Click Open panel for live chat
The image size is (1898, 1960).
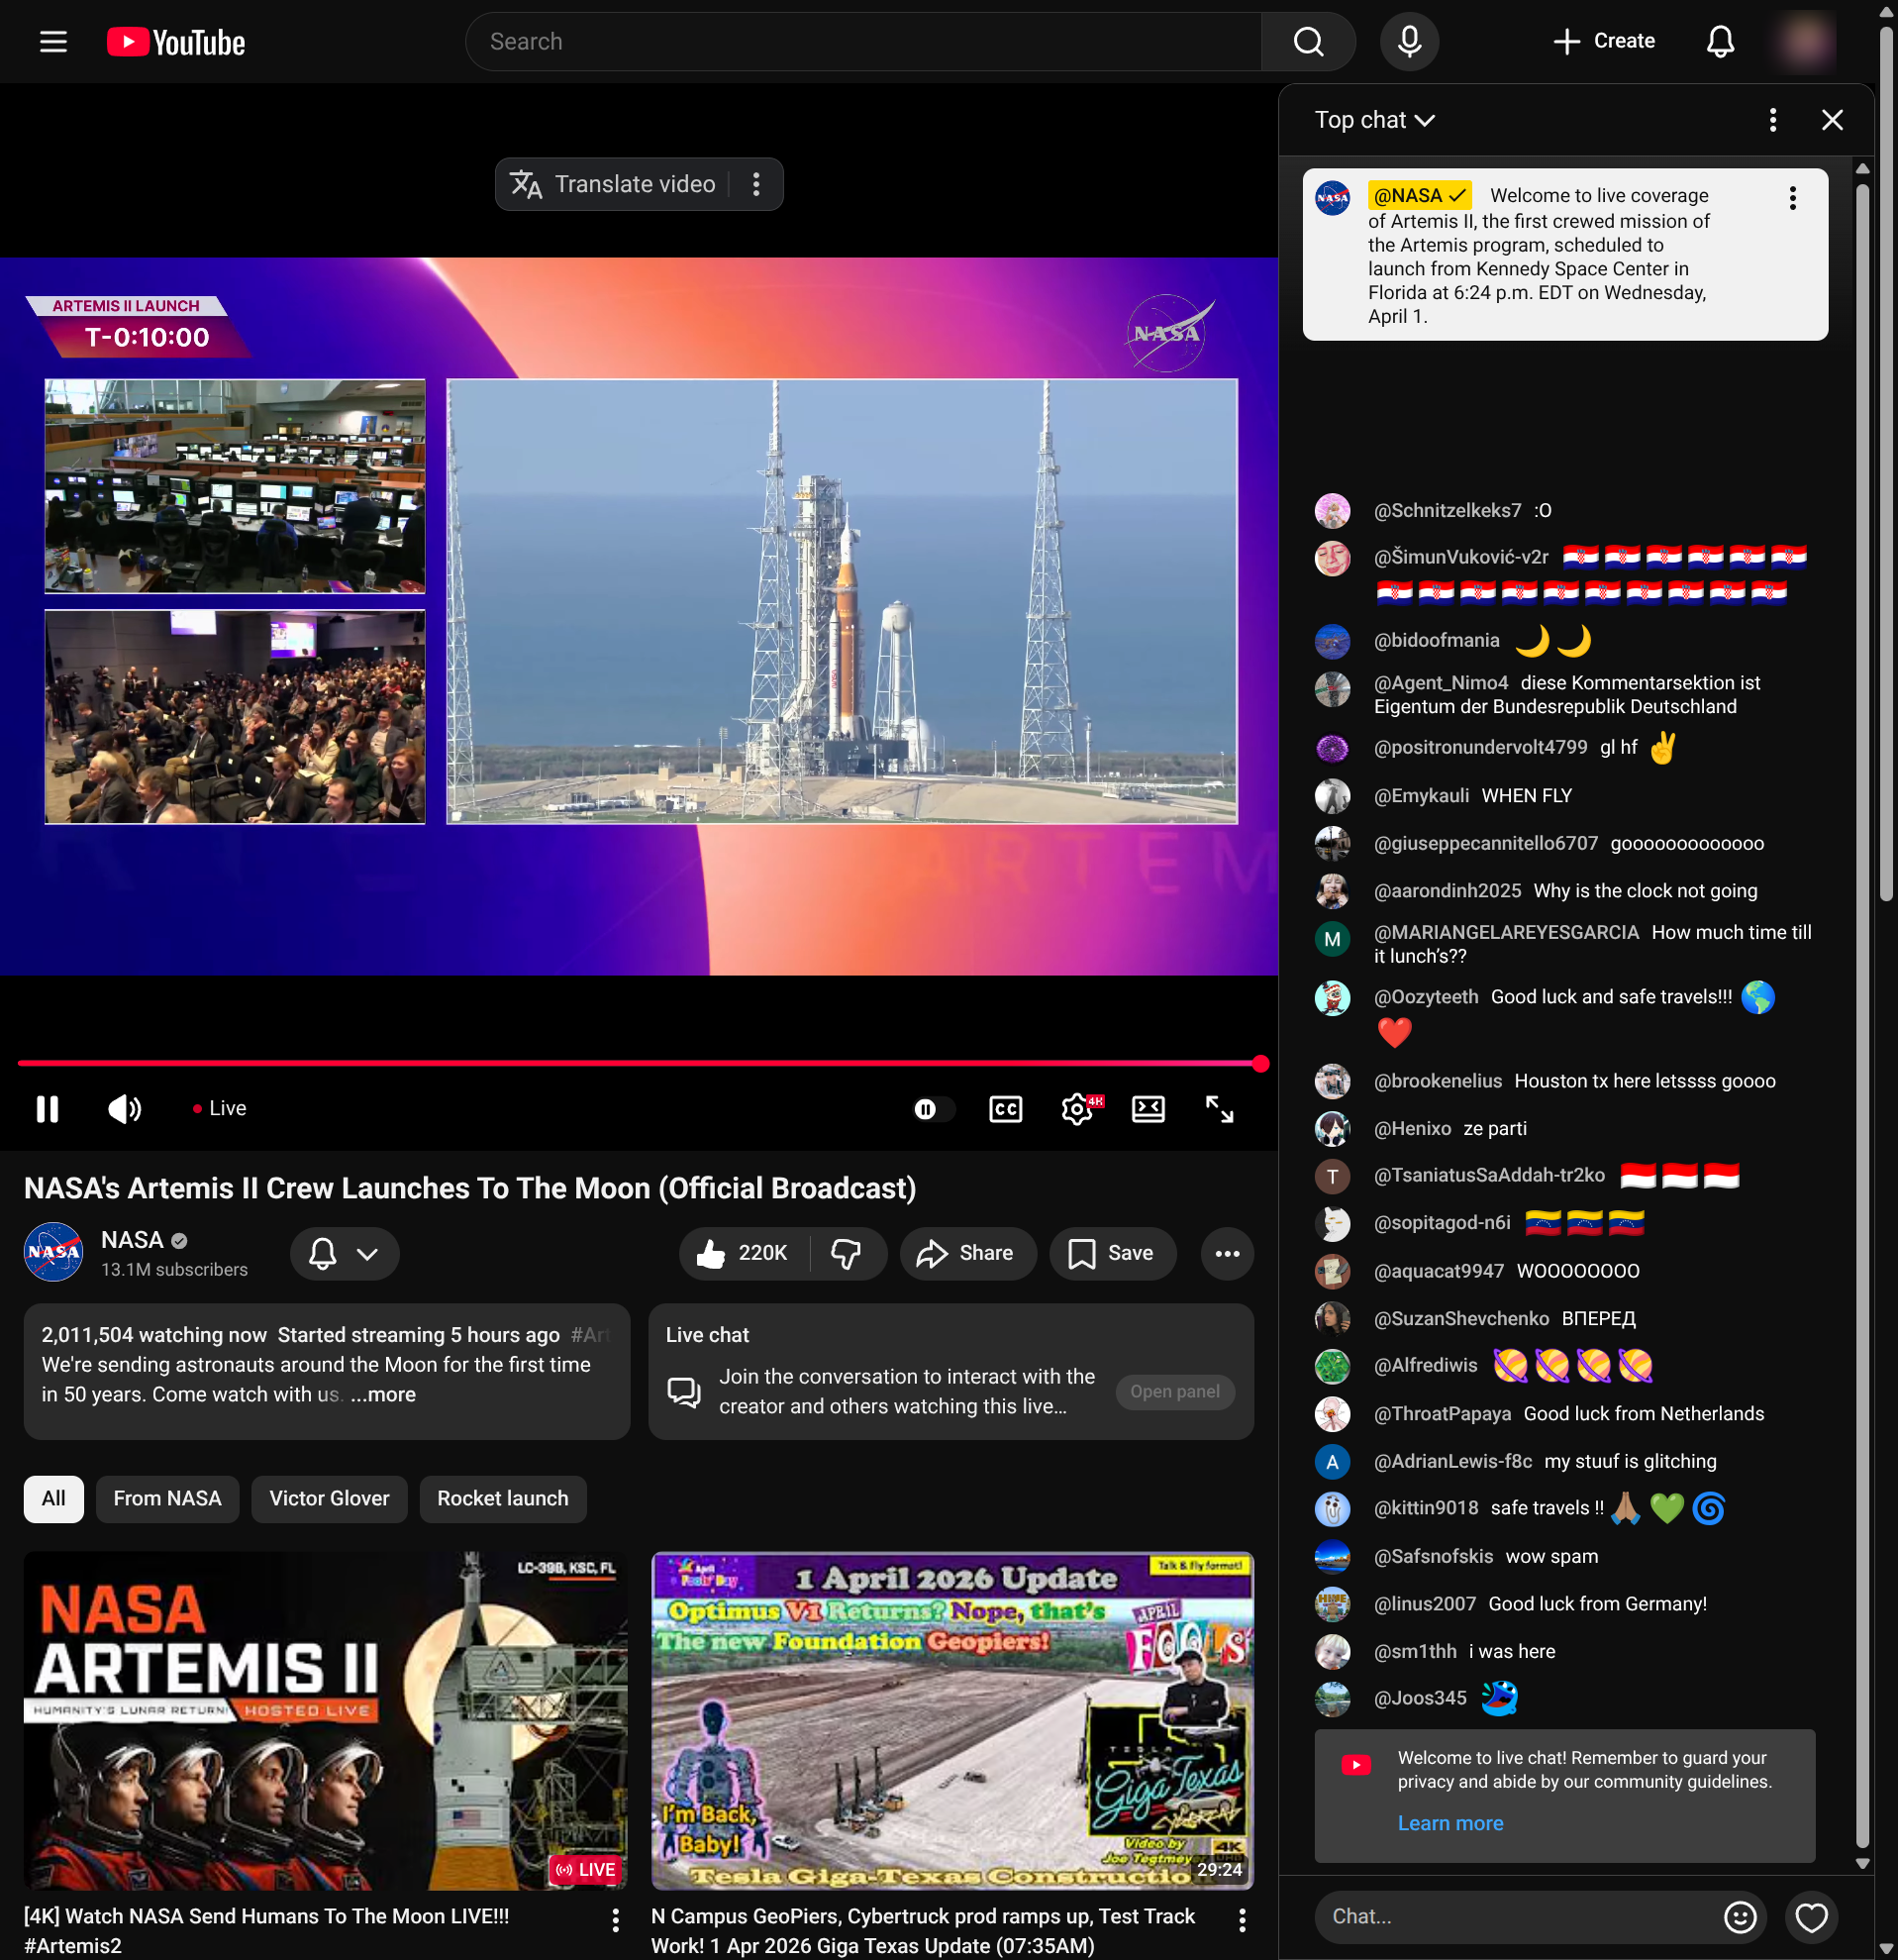pyautogui.click(x=1174, y=1391)
